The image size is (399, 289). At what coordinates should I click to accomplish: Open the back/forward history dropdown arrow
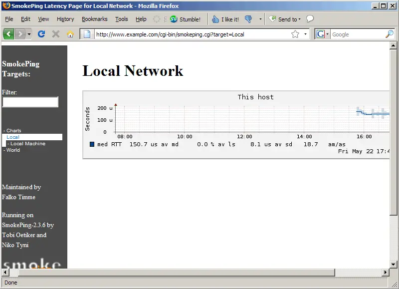[29, 34]
